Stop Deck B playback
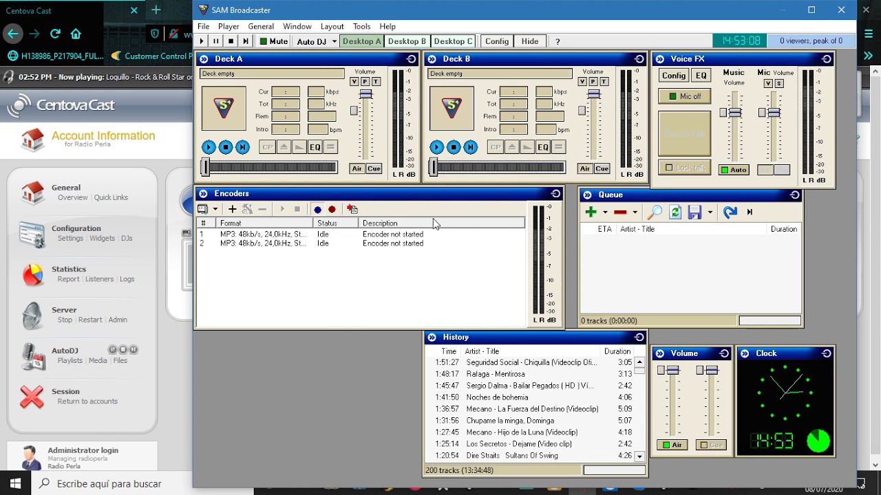This screenshot has height=495, width=881. pos(454,147)
